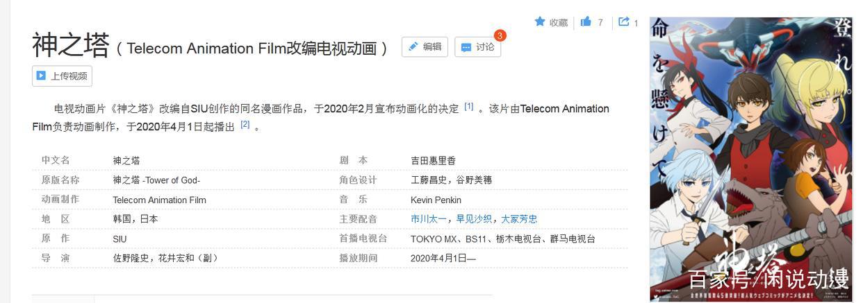The width and height of the screenshot is (863, 303).
Task: Click the play icon beside 上传视频
Action: coord(42,76)
